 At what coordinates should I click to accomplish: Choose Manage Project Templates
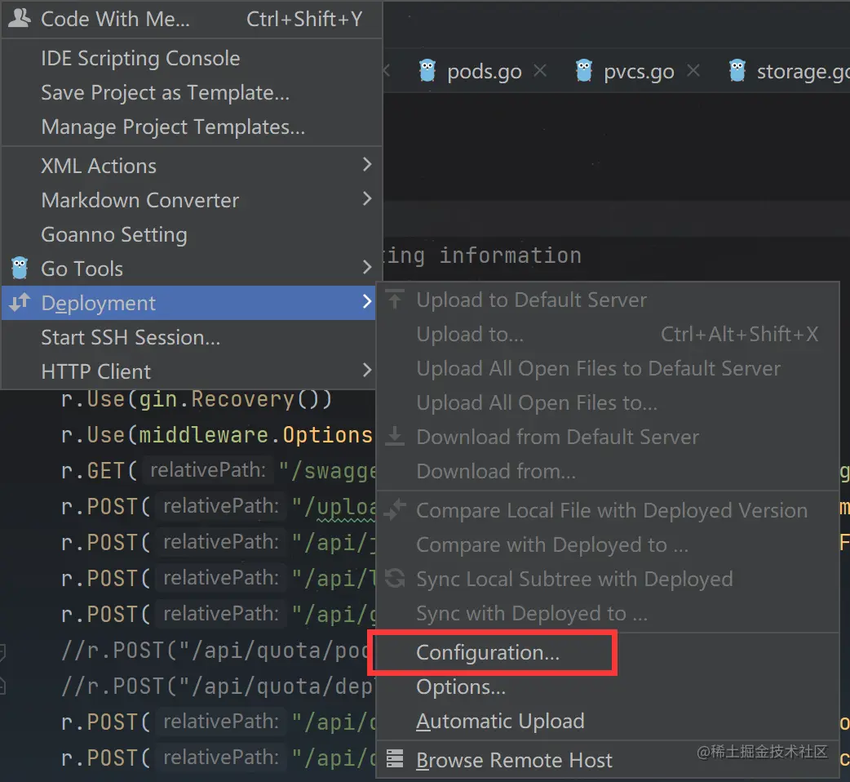click(192, 127)
